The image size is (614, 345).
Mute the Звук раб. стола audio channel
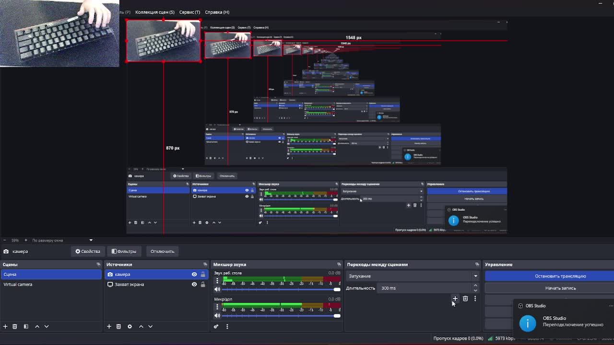coord(217,289)
